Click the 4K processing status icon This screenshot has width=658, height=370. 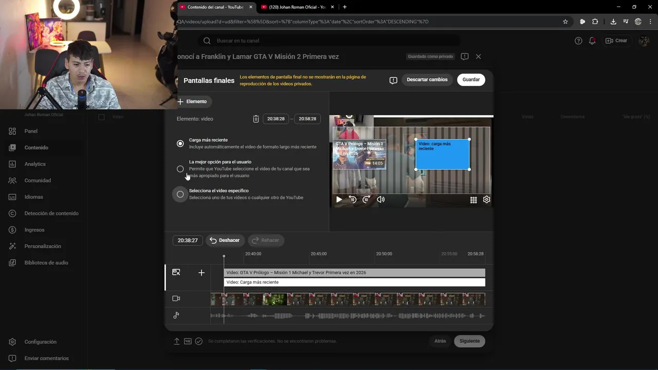(x=188, y=341)
